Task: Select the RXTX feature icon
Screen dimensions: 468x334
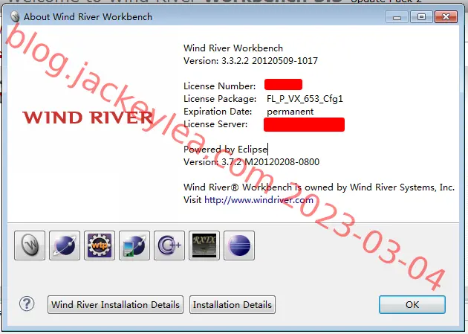Action: (x=204, y=245)
